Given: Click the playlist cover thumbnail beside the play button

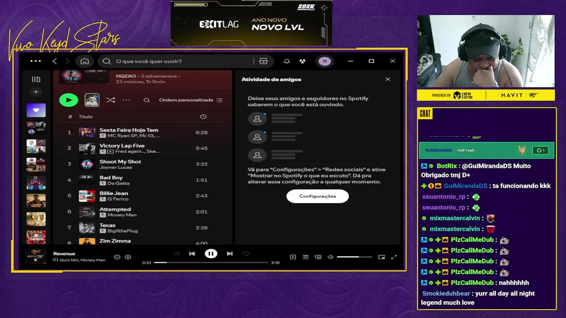Looking at the screenshot, I should click(92, 100).
